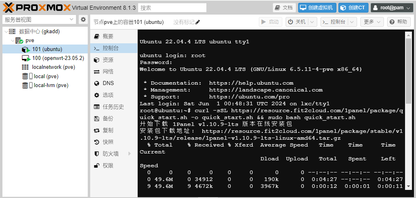
Task: Click the 备份 floppy disk icon
Action: [x=97, y=118]
